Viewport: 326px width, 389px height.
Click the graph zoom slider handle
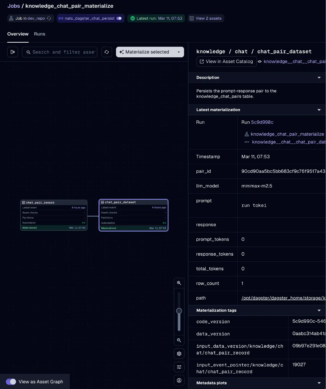coord(179,311)
